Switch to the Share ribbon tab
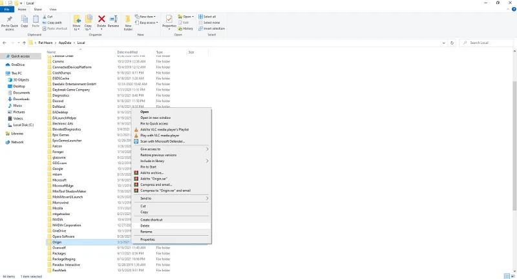The height and width of the screenshot is (279, 517). click(x=38, y=9)
